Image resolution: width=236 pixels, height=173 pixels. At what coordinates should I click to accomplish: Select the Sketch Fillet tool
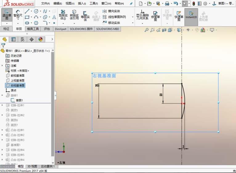(x=45, y=23)
